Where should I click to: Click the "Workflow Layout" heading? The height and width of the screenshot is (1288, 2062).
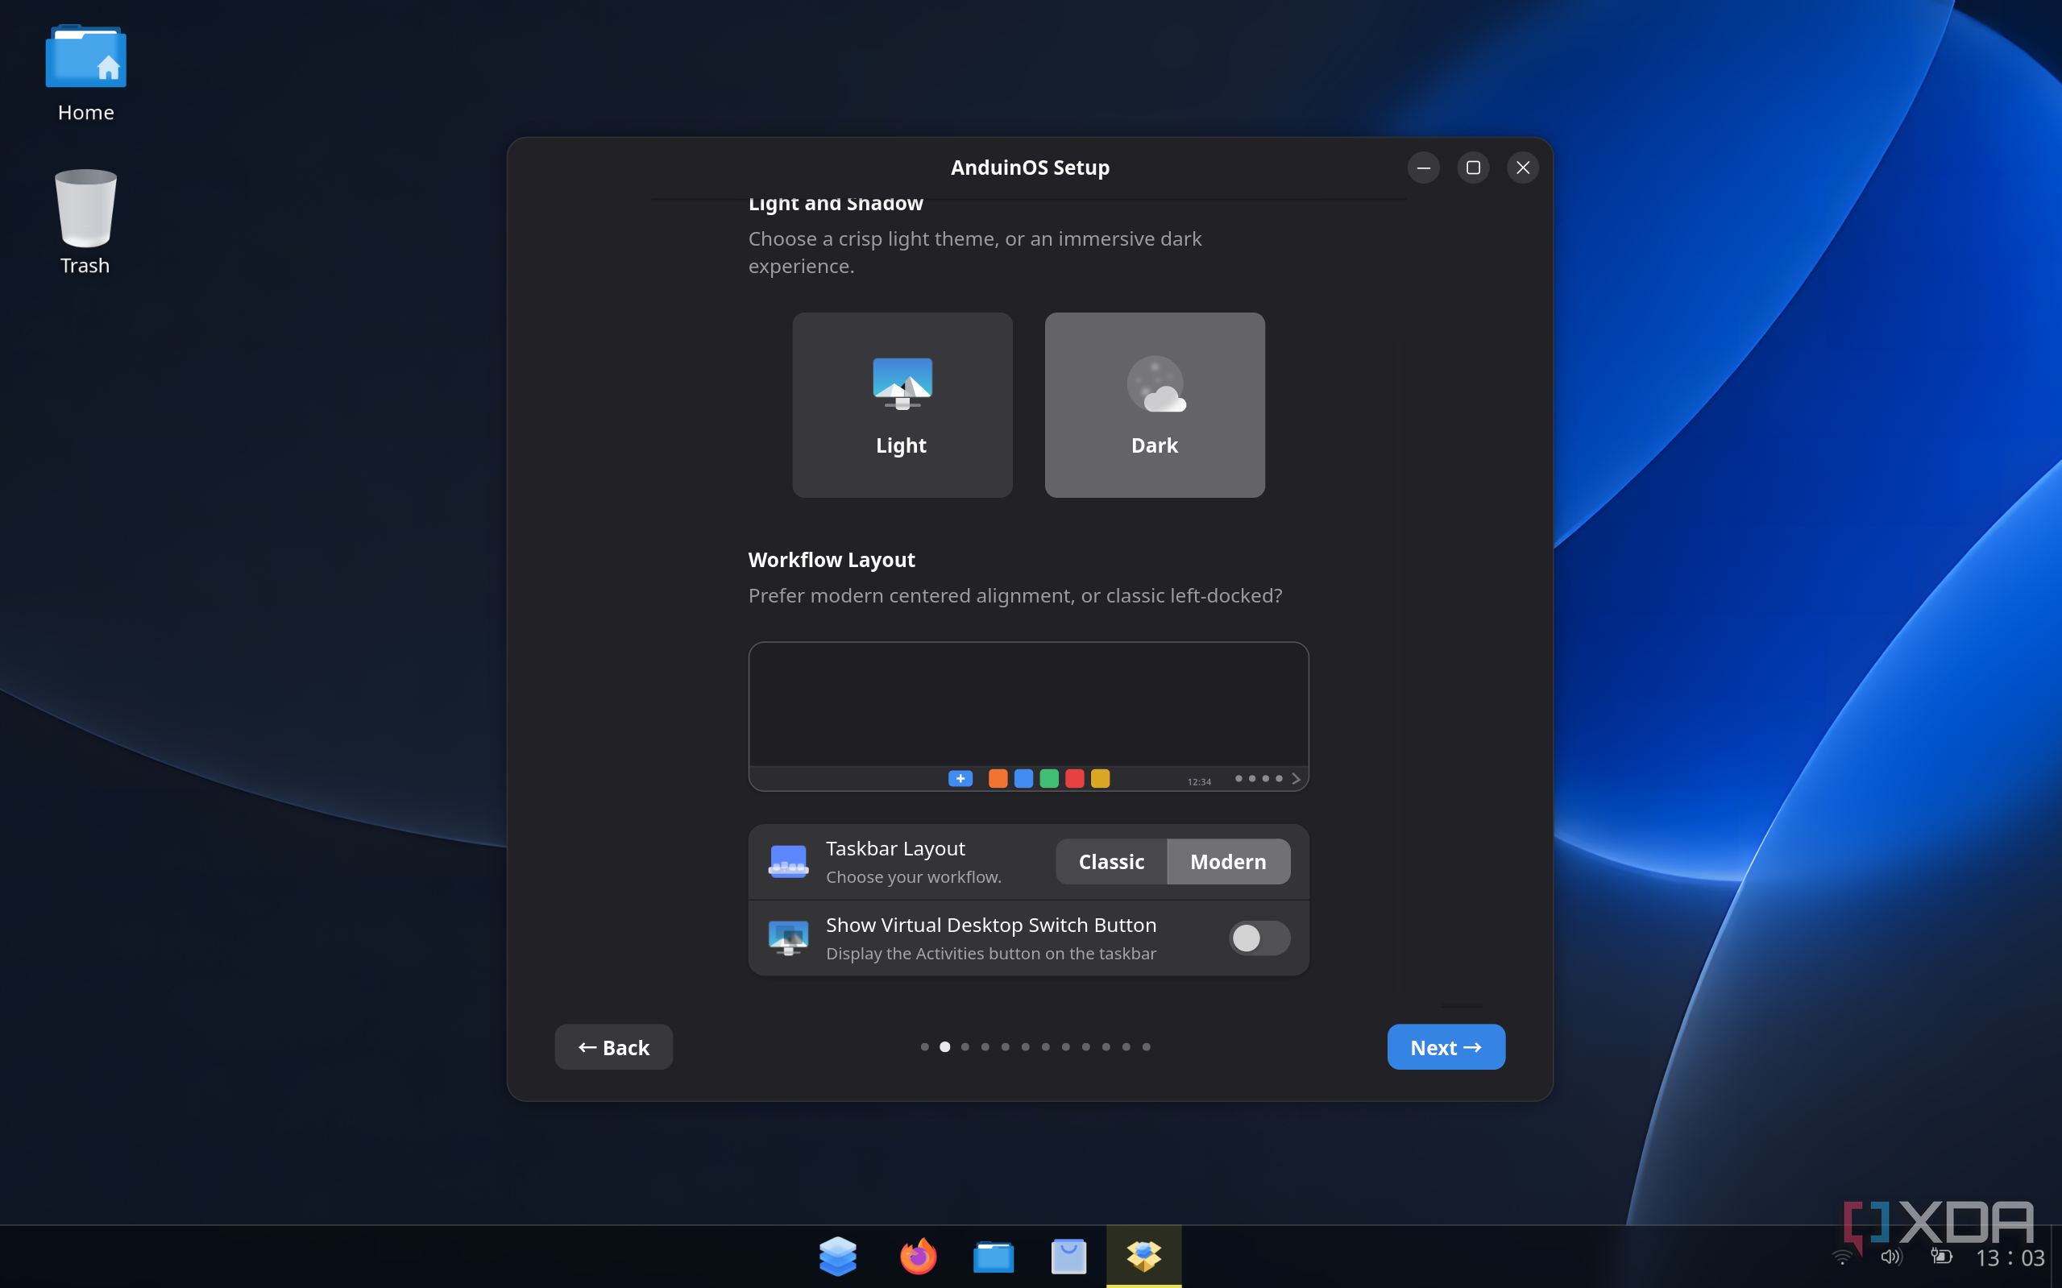click(832, 560)
